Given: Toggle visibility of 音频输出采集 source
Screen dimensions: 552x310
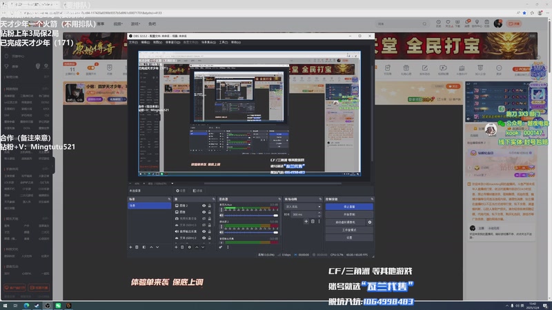Looking at the screenshot, I should (204, 231).
